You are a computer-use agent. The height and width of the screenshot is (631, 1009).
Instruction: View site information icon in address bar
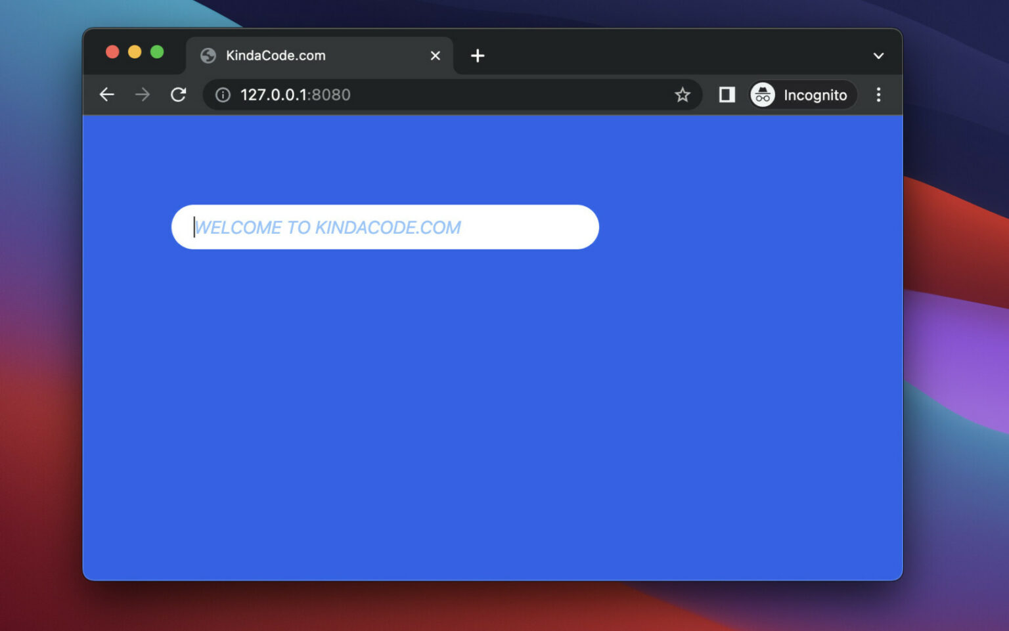point(223,95)
